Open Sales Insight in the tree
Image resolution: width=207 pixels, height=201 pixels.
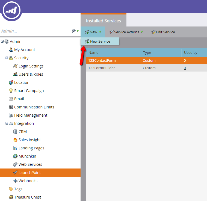(x=29, y=140)
